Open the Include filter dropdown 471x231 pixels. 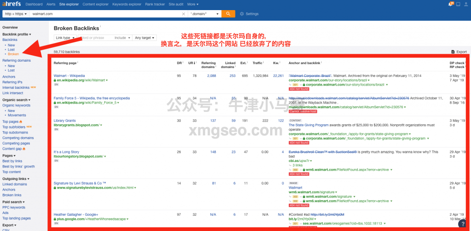(122, 38)
